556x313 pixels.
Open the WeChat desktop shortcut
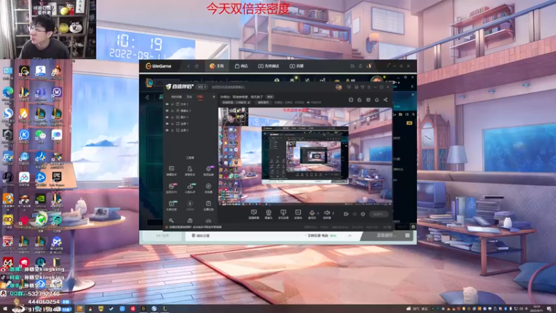pyautogui.click(x=40, y=136)
